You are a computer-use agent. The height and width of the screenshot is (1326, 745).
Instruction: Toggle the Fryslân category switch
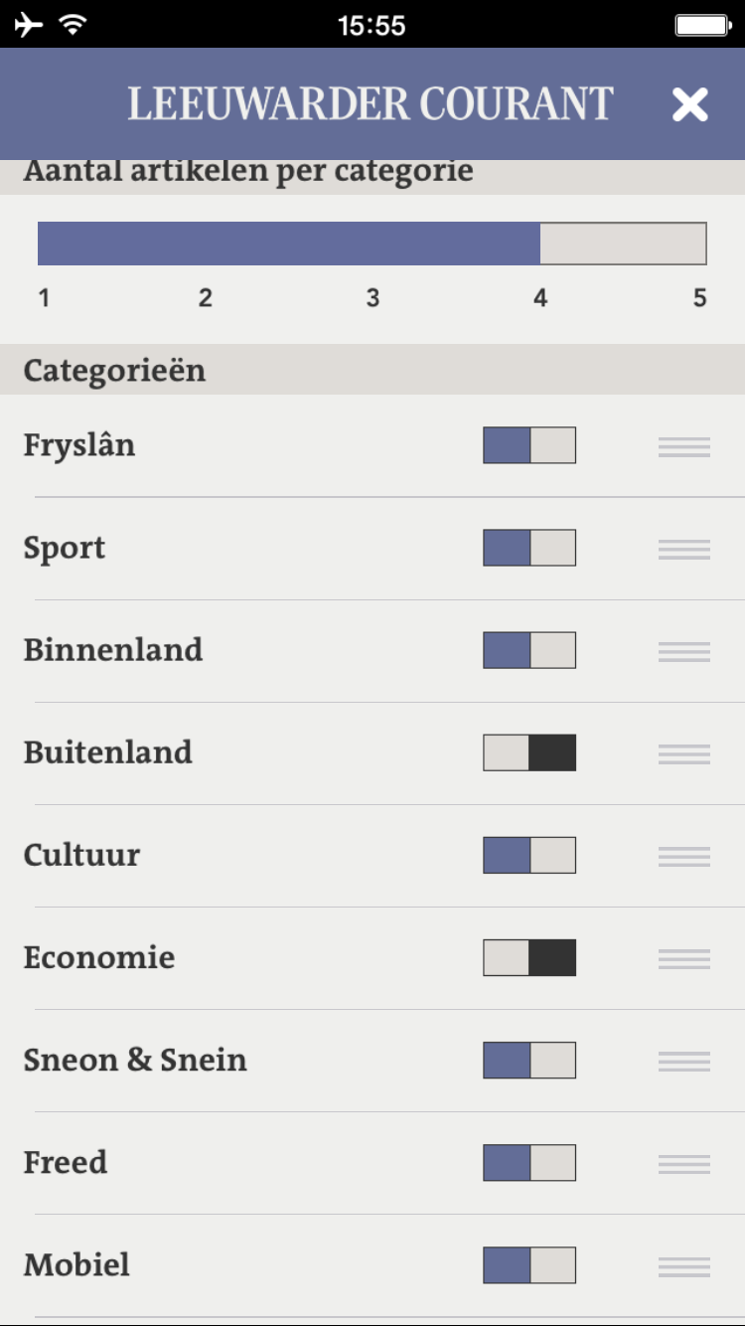click(x=529, y=445)
